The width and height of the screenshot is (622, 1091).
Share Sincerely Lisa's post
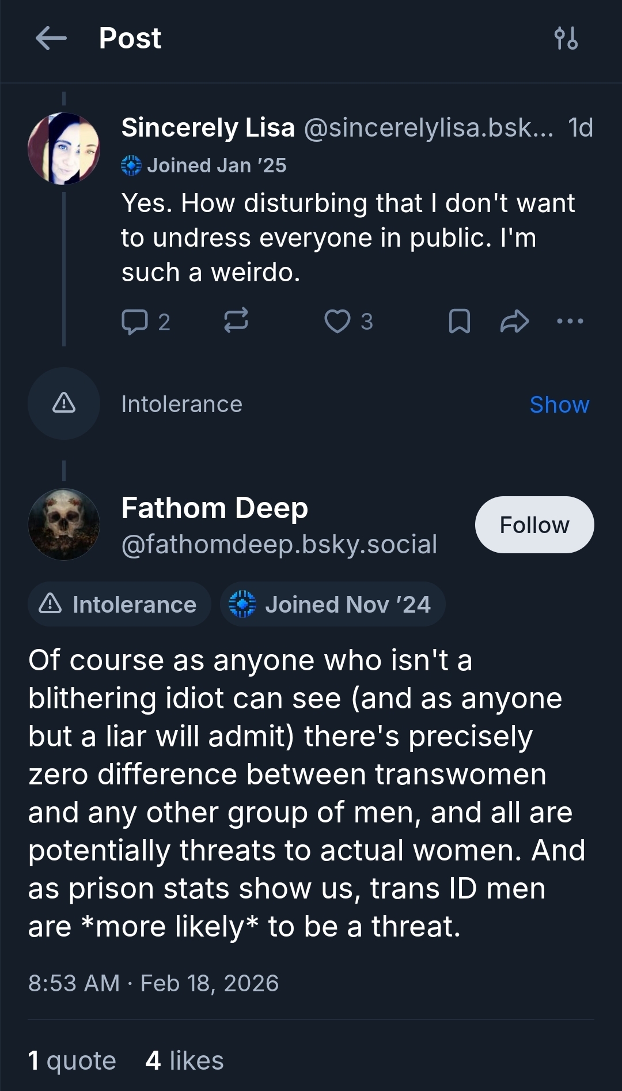514,322
